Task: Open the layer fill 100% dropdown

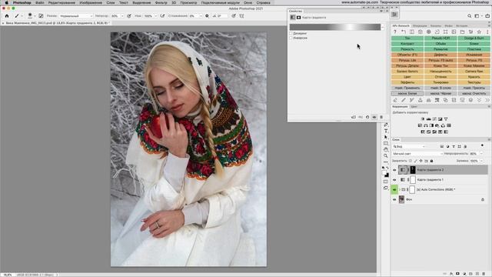Action: click(x=481, y=161)
